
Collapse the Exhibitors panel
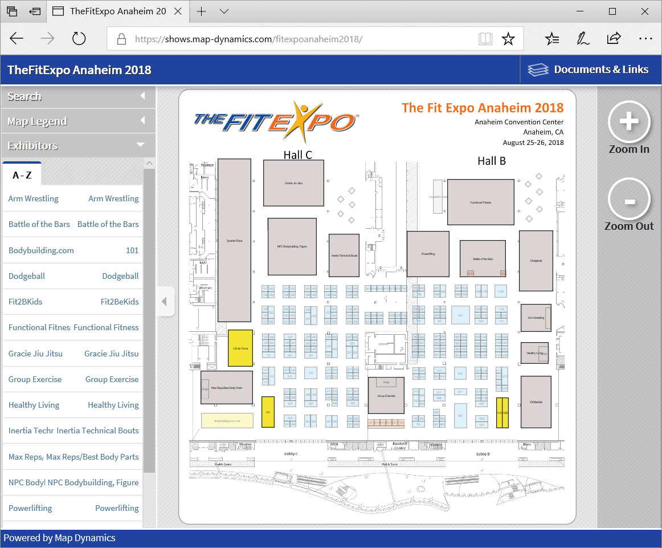(x=78, y=146)
